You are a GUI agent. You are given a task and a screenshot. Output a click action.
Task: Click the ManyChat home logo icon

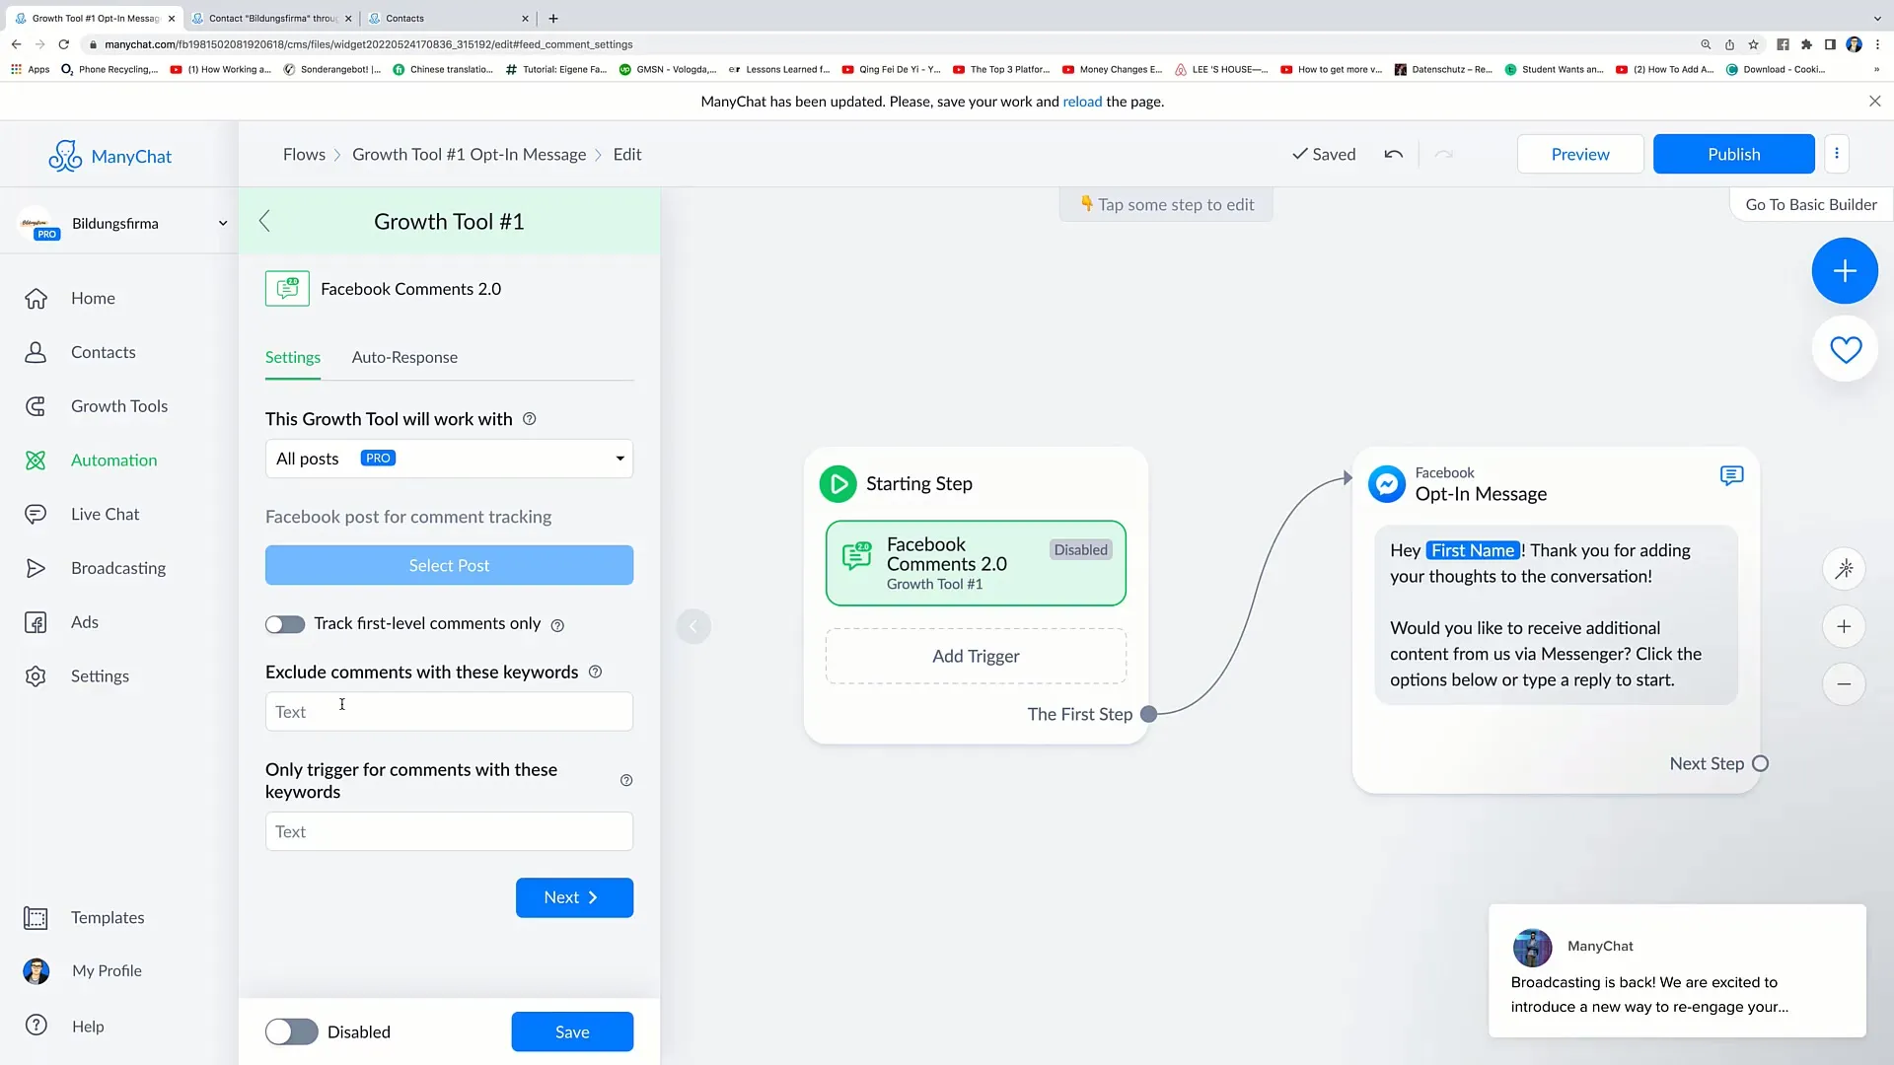pyautogui.click(x=65, y=155)
